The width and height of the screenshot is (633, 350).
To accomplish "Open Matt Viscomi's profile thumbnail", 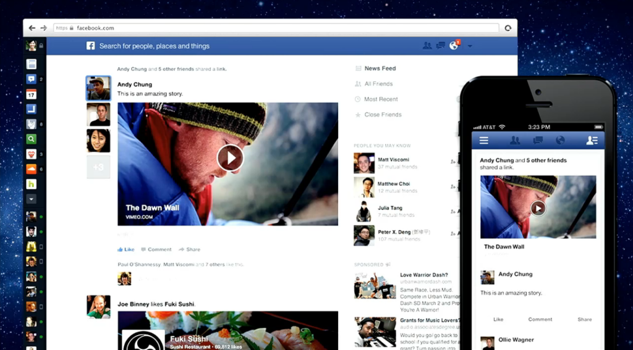I will [364, 163].
